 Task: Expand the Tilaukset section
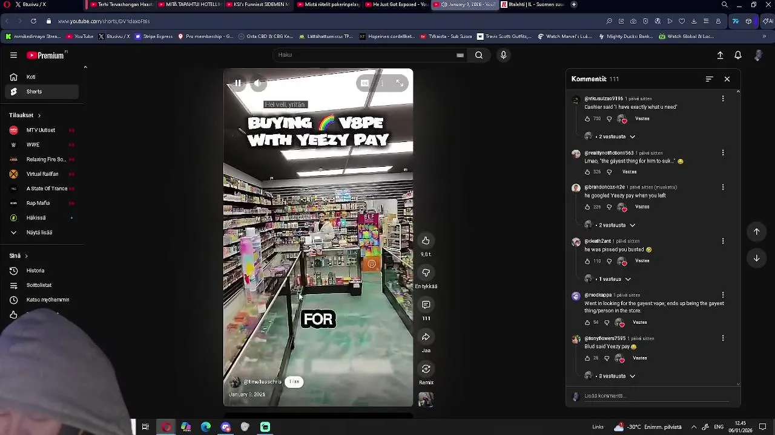point(25,115)
